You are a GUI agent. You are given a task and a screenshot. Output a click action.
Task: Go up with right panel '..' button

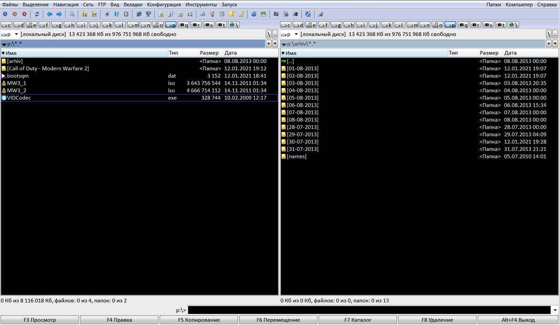(554, 34)
